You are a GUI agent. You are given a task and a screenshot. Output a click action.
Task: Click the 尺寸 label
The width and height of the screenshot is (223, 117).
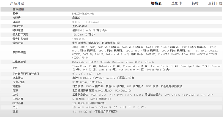click(x=15, y=107)
